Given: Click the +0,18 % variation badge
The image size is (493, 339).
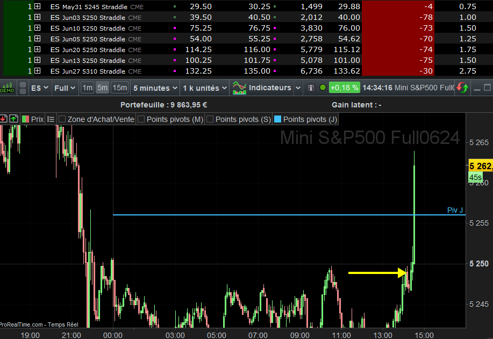Looking at the screenshot, I should point(344,88).
